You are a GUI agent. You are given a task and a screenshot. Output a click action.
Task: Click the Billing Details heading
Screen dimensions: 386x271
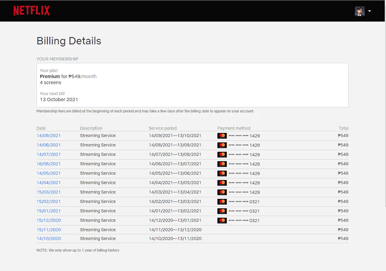click(69, 41)
